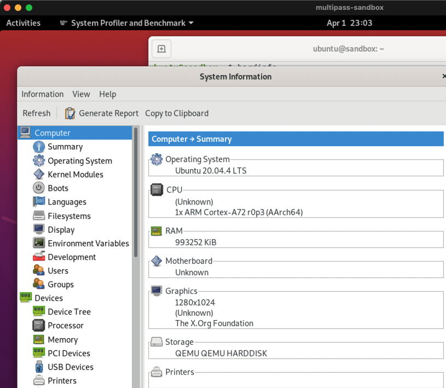Select USB Devices tree entry
446x388 pixels.
[x=71, y=367]
